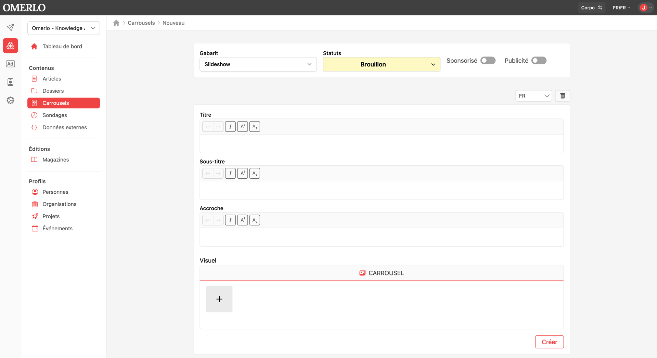Viewport: 657px width, 358px height.
Task: Open Magazines in sidebar
Action: coord(64,159)
